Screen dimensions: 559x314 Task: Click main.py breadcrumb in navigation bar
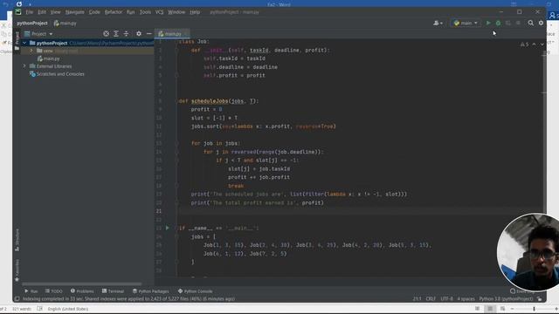66,24
